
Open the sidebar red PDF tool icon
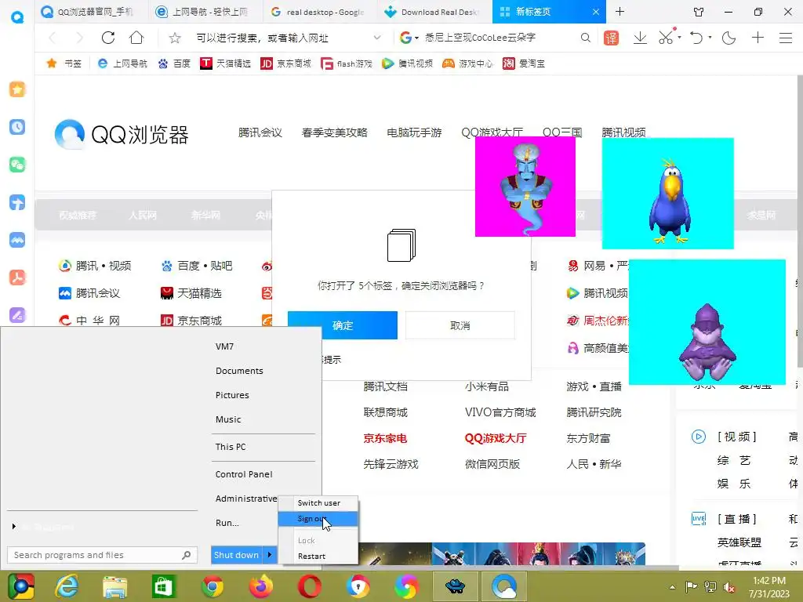pyautogui.click(x=17, y=277)
